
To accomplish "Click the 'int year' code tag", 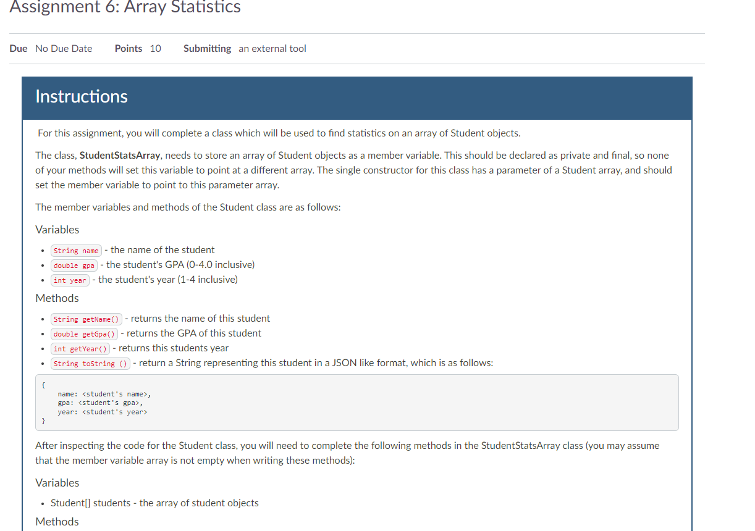I will [x=70, y=280].
